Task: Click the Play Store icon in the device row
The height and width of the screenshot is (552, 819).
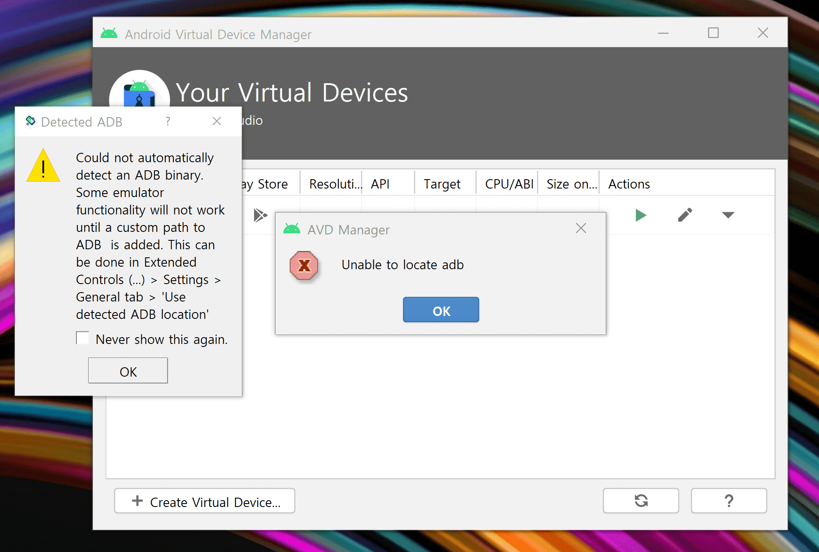Action: coord(260,215)
